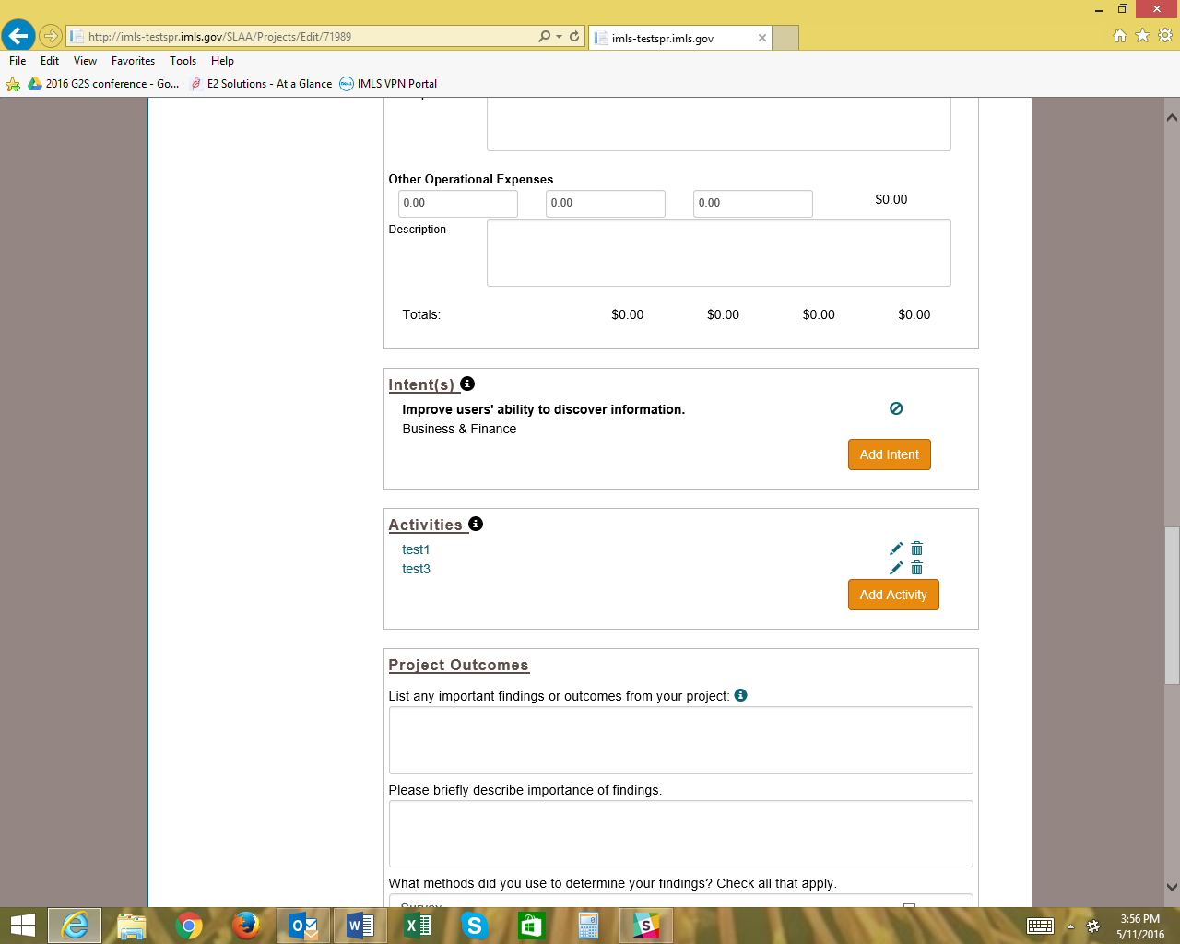The width and height of the screenshot is (1180, 944).
Task: Click the last Other Operational Expenses amount field
Action: (753, 204)
